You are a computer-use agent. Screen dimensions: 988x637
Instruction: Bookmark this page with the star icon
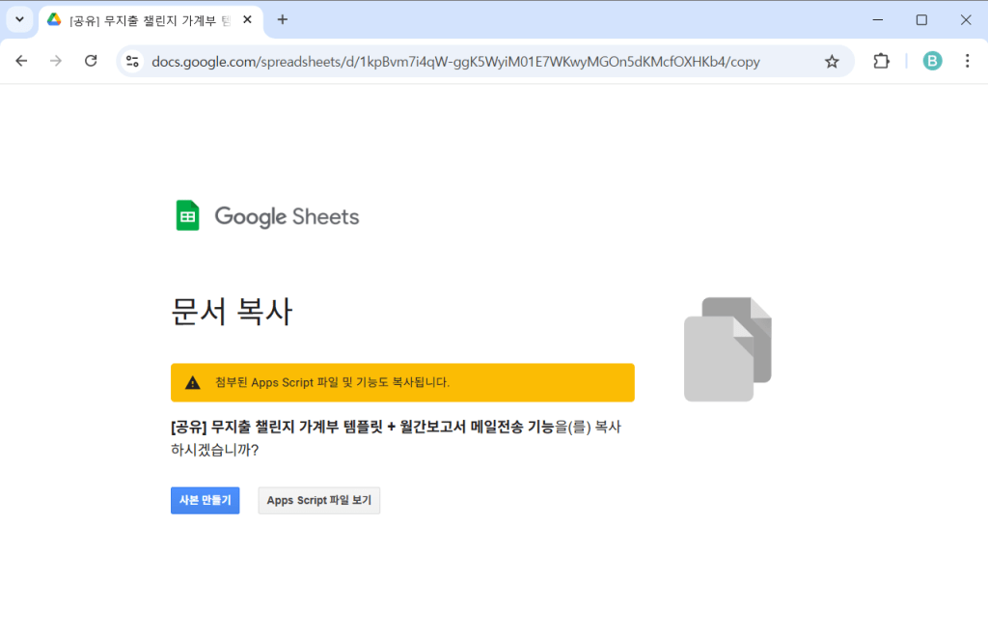[832, 62]
